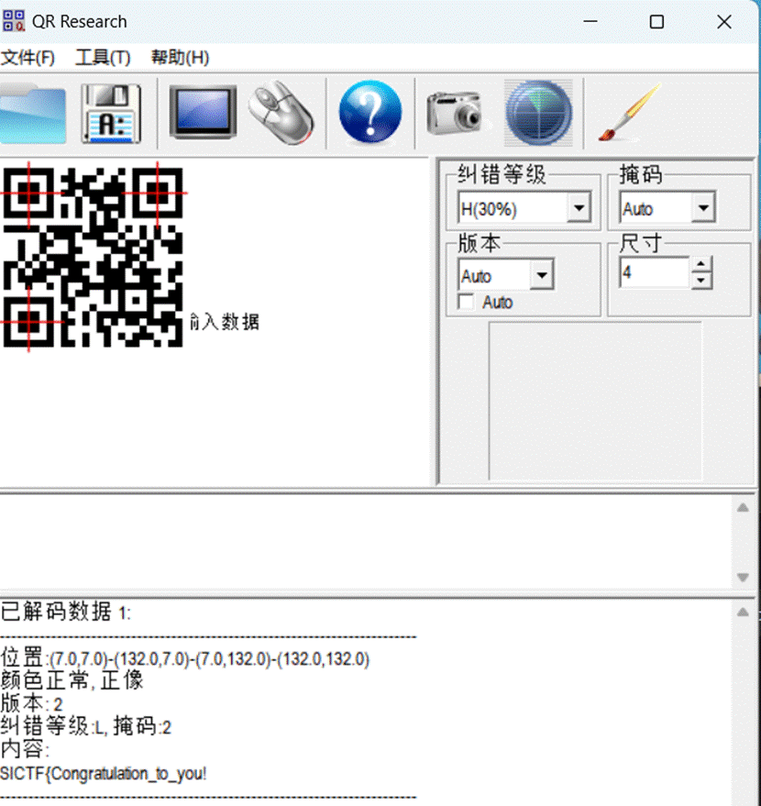The width and height of the screenshot is (761, 806).
Task: Minimize the QR Research window
Action: point(590,22)
